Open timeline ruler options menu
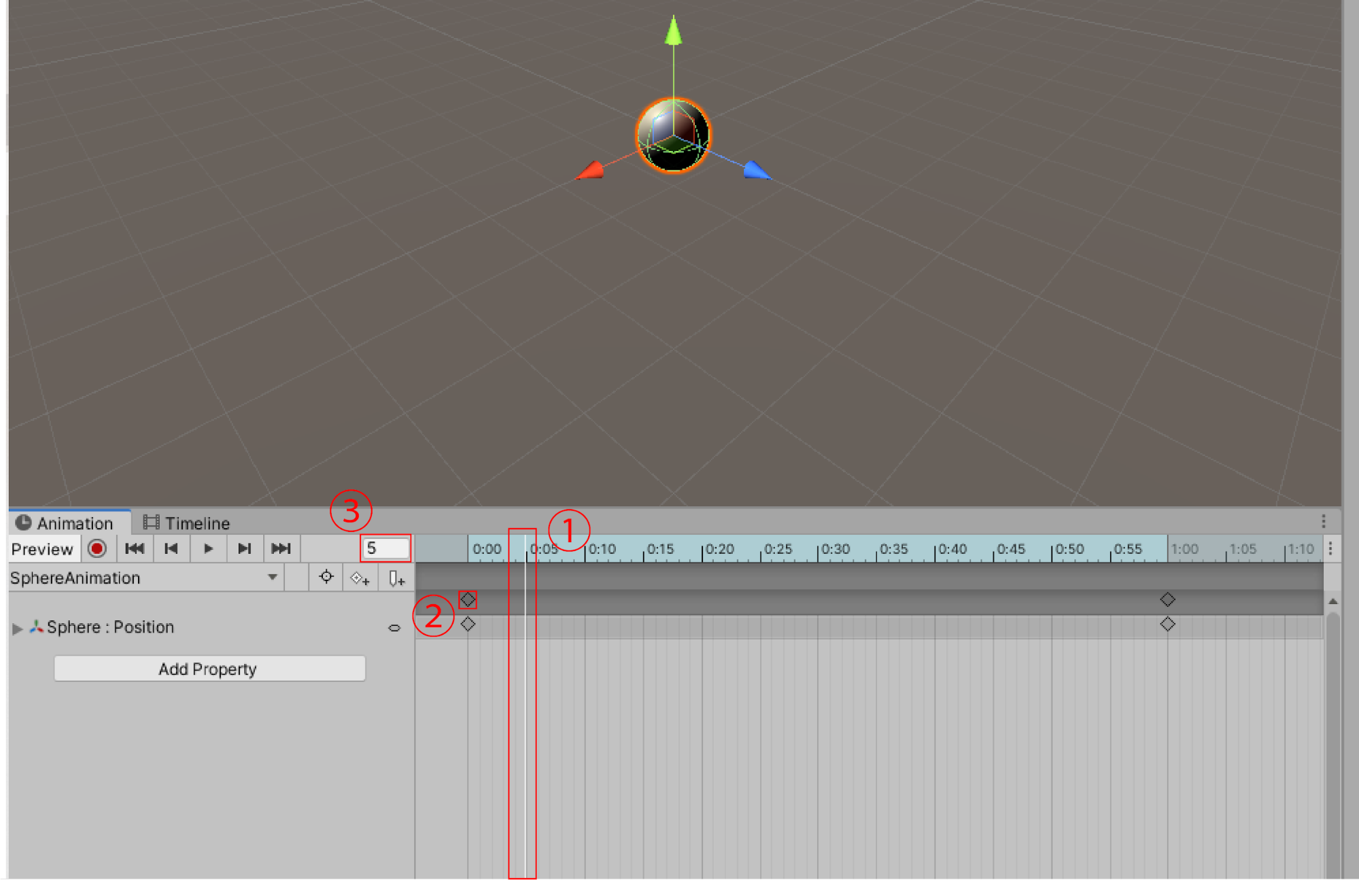Image resolution: width=1359 pixels, height=880 pixels. point(1330,548)
